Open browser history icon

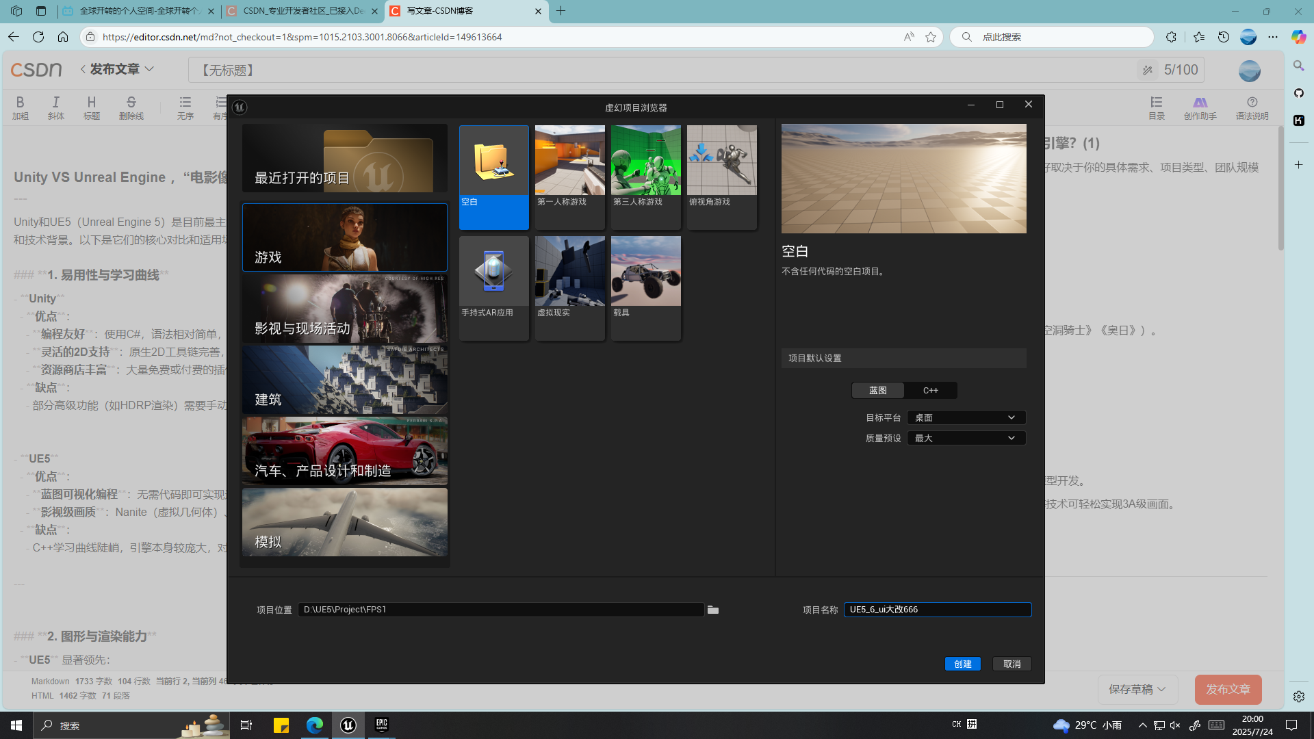pyautogui.click(x=1224, y=37)
